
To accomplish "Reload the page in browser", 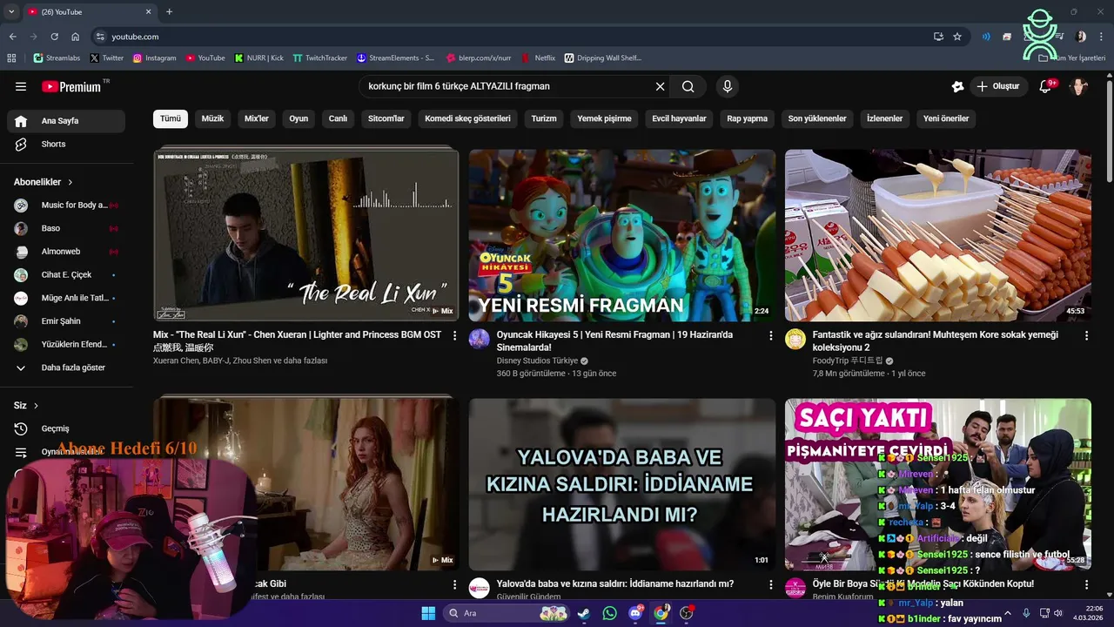I will click(54, 37).
